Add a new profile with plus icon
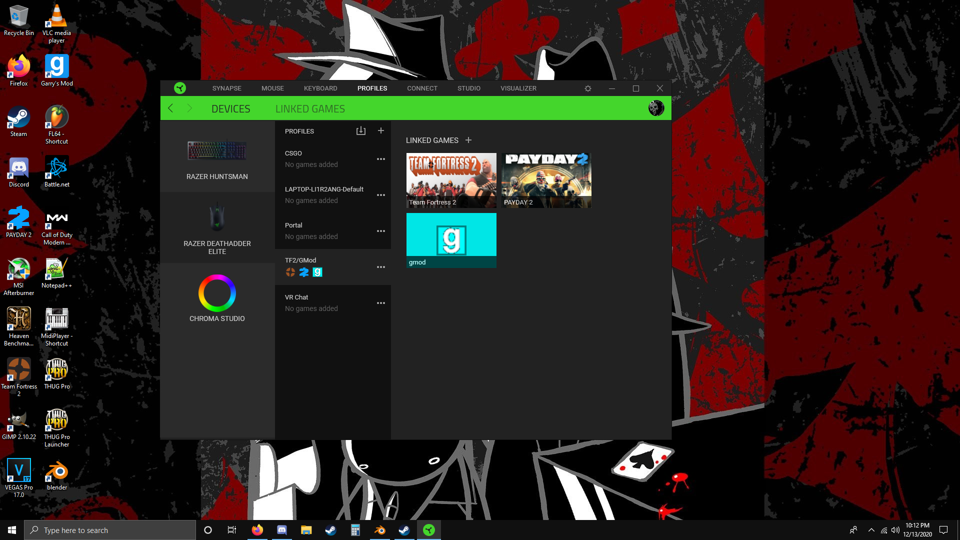The width and height of the screenshot is (960, 540). coord(381,130)
